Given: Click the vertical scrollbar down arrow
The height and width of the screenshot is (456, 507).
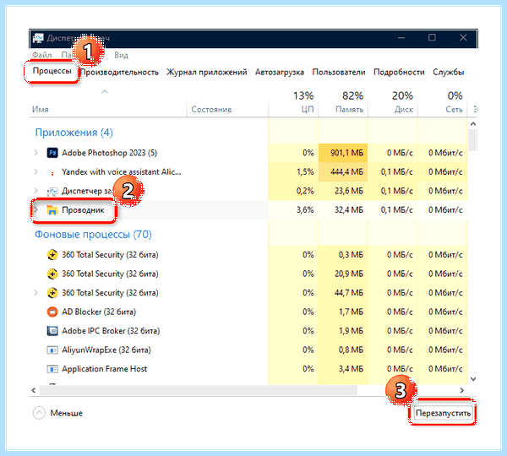Looking at the screenshot, I should (472, 378).
